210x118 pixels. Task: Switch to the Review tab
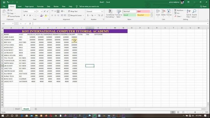point(56,7)
